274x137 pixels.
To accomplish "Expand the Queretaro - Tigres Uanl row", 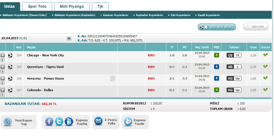I will point(2,67).
